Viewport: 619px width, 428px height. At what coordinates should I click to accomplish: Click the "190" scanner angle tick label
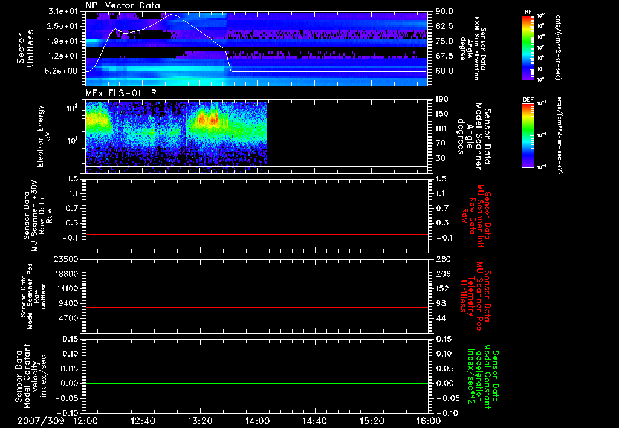pos(442,99)
